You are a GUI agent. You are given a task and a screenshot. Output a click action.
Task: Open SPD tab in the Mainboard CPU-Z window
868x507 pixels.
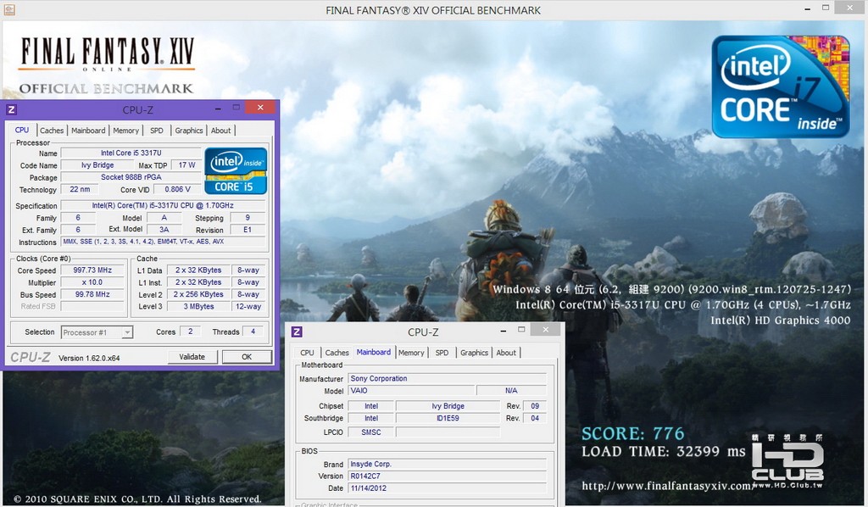[x=442, y=353]
